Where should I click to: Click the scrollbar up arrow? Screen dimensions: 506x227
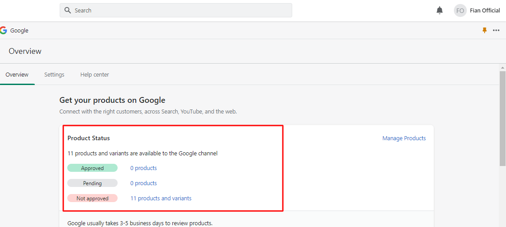pos(502,68)
